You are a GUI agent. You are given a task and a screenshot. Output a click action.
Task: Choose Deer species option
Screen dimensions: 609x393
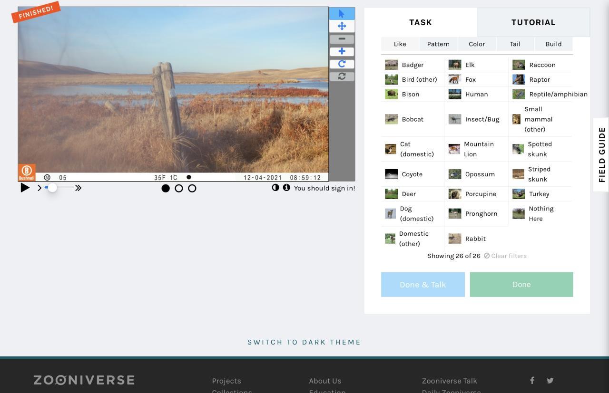(x=413, y=194)
